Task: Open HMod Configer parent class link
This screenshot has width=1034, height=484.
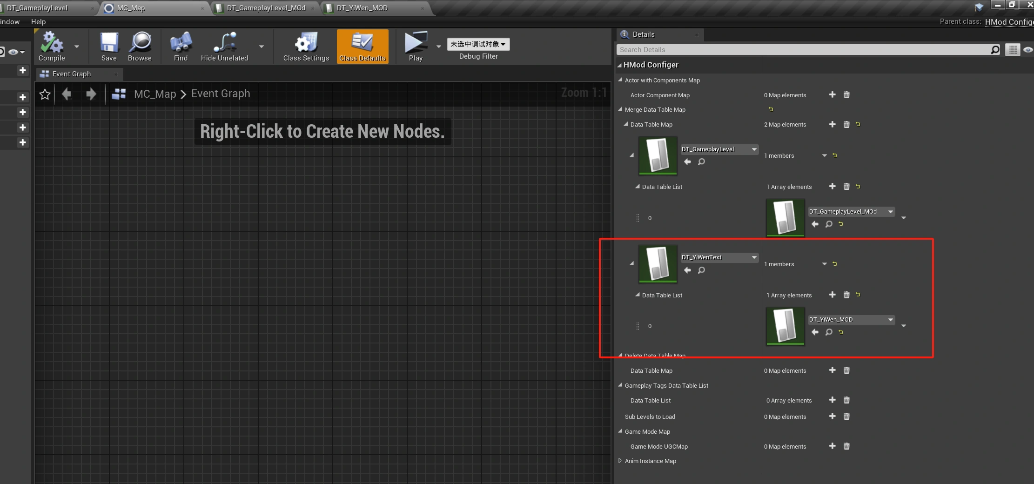Action: click(1009, 22)
